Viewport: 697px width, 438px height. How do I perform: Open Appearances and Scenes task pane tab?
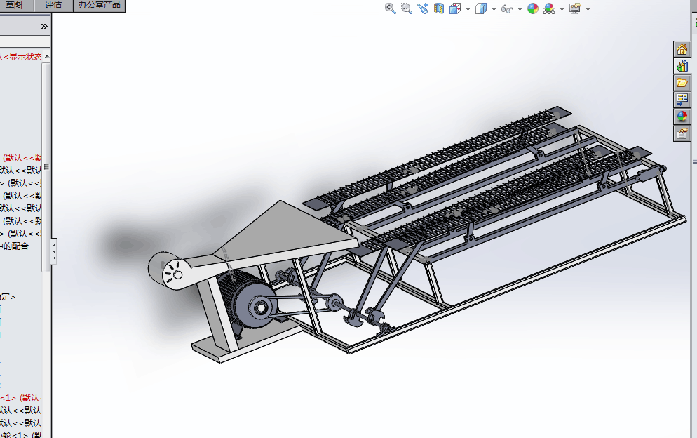point(682,117)
